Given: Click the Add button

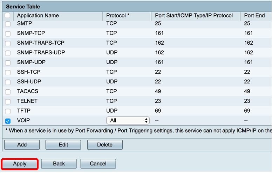Looking at the screenshot, I should click(22, 145).
